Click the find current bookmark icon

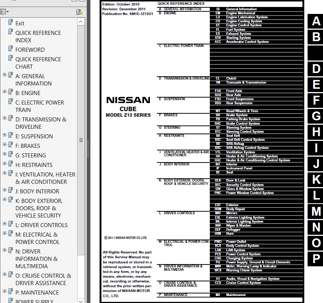79,12
